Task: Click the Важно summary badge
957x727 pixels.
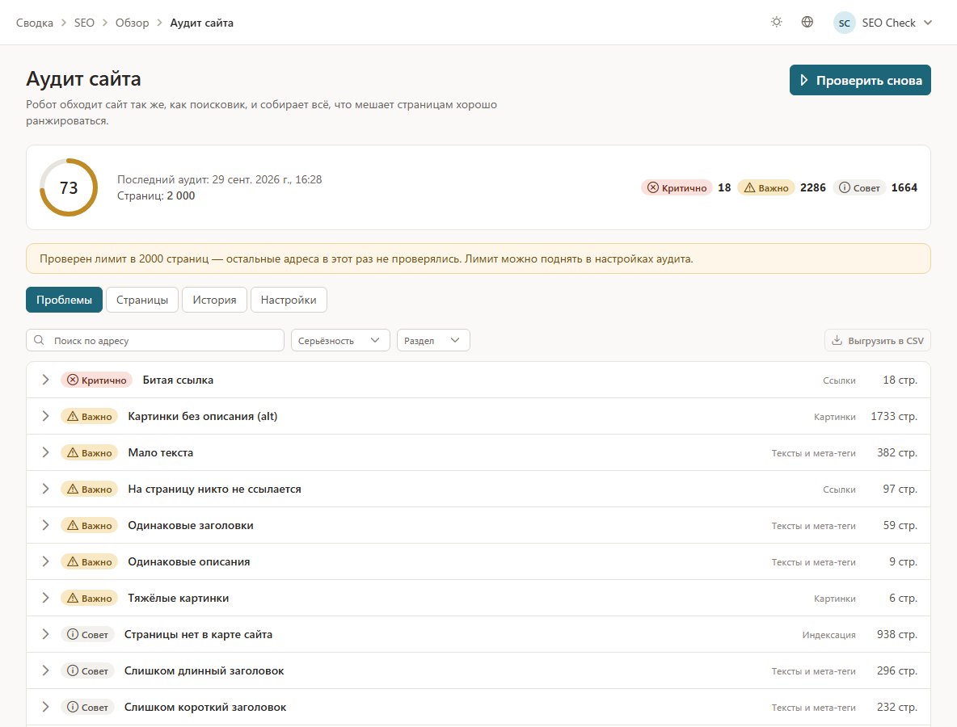Action: pos(766,188)
